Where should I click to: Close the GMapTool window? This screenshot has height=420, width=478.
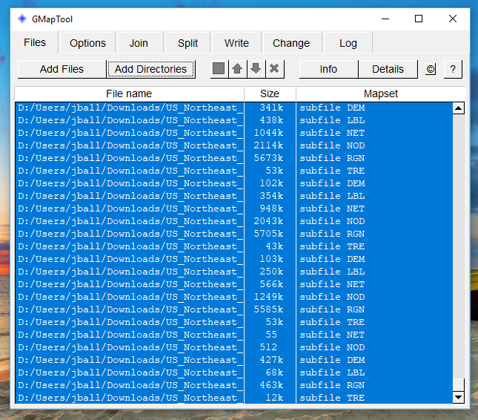tap(453, 19)
